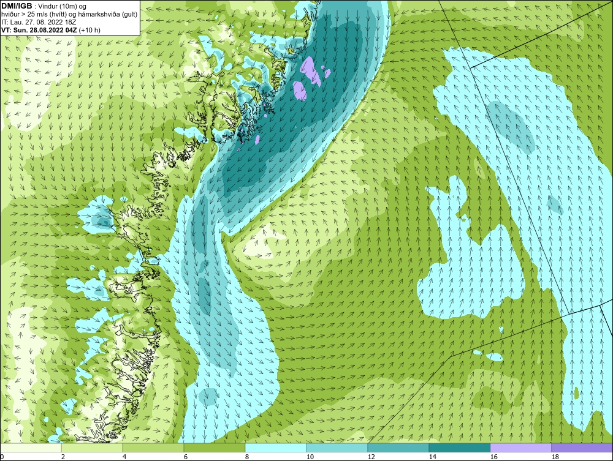Click the scale label '10' under the legend
Viewport: 613px width, 461px height.
[310, 457]
